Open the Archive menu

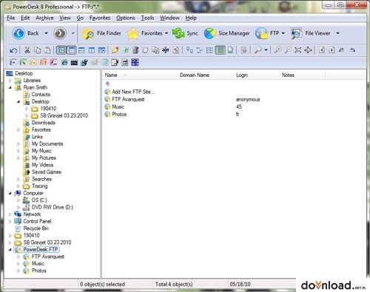[44, 18]
